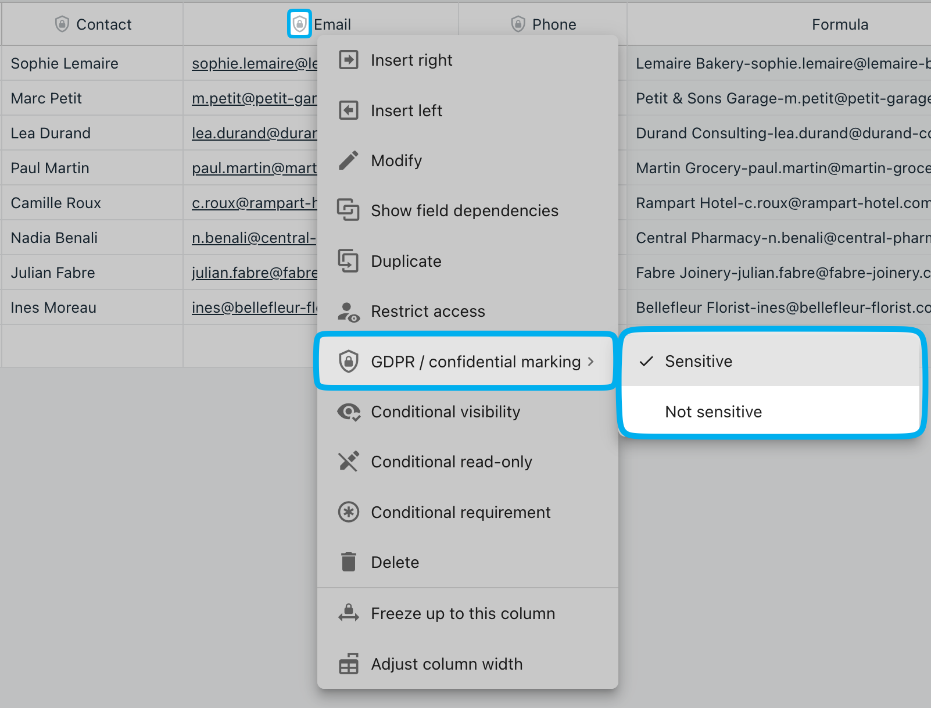
Task: Open ines@bellefleur email link
Action: tap(255, 307)
